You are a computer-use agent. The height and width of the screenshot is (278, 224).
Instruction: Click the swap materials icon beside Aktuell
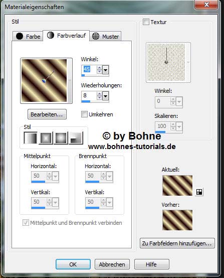[x=199, y=192]
